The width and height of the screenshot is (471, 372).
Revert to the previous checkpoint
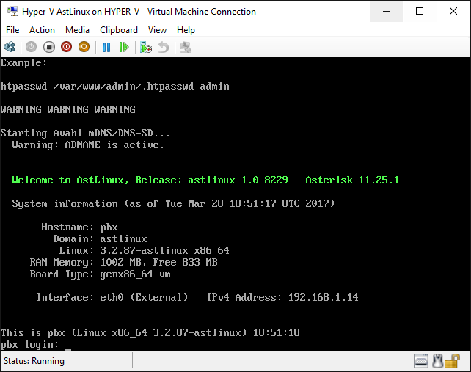(x=164, y=47)
